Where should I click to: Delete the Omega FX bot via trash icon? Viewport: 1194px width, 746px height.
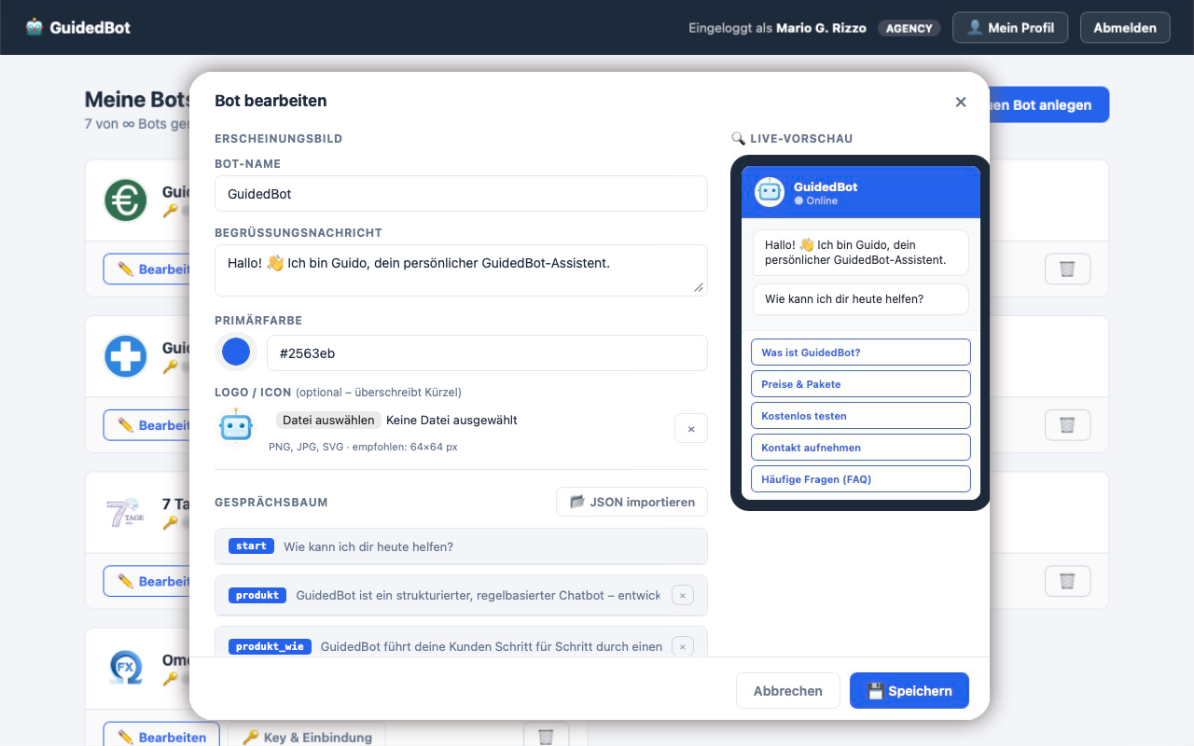pyautogui.click(x=547, y=737)
